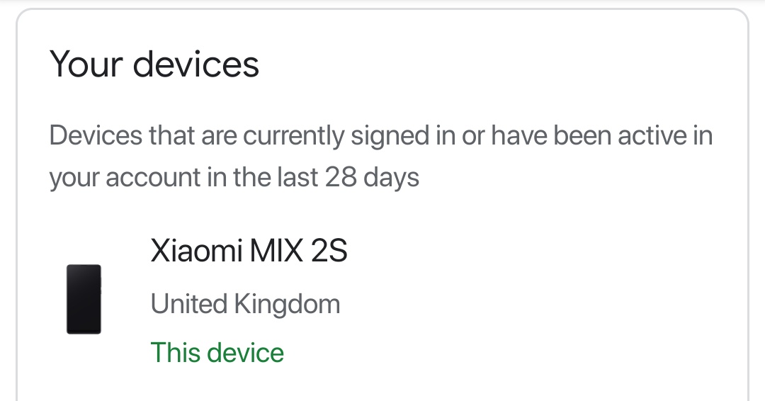Tap the device location United Kingdom
This screenshot has width=765, height=401.
click(245, 304)
